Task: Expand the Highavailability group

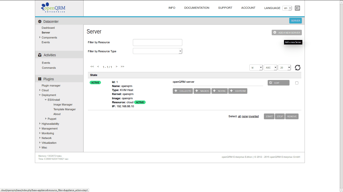Action: click(40, 123)
